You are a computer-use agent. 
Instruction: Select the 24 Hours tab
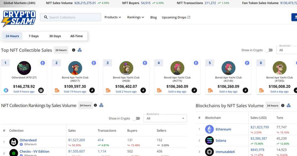pyautogui.click(x=12, y=36)
